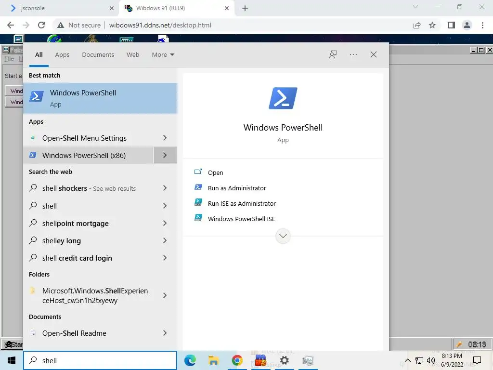493x370 pixels.
Task: Select the plain 'shell' web suggestion
Action: (89, 206)
